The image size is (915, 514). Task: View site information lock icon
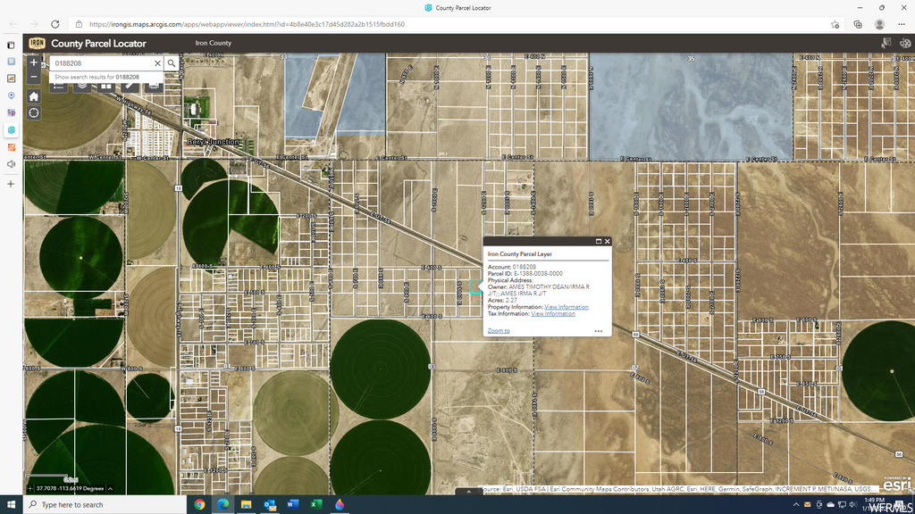[x=79, y=24]
